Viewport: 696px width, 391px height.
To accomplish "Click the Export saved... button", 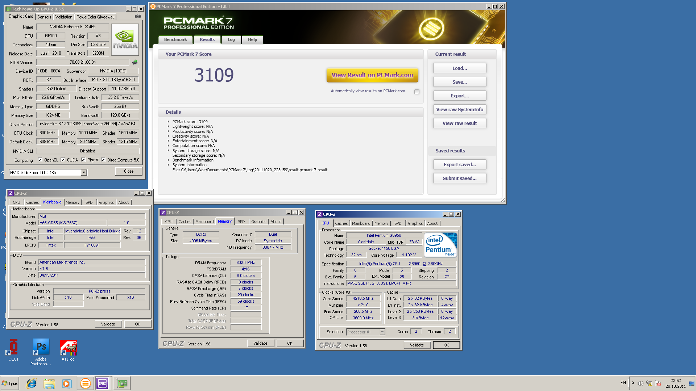I will pos(460,165).
